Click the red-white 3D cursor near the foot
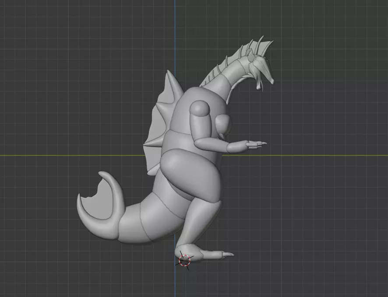Viewport: 388px width, 297px height. [184, 261]
